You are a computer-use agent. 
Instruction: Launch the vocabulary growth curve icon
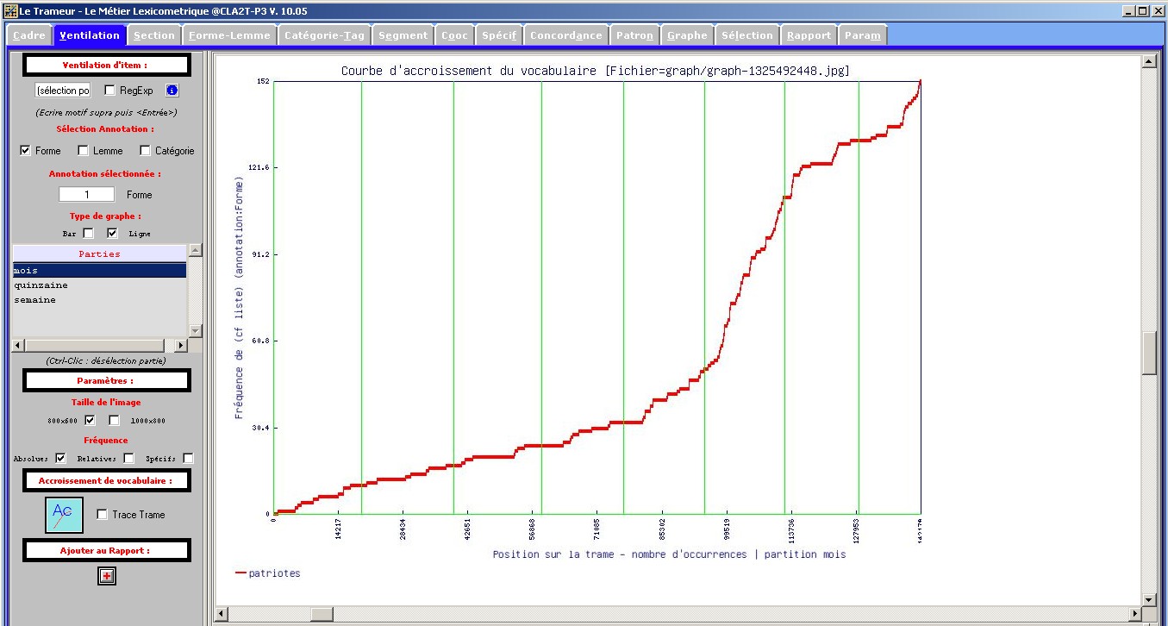tap(65, 515)
